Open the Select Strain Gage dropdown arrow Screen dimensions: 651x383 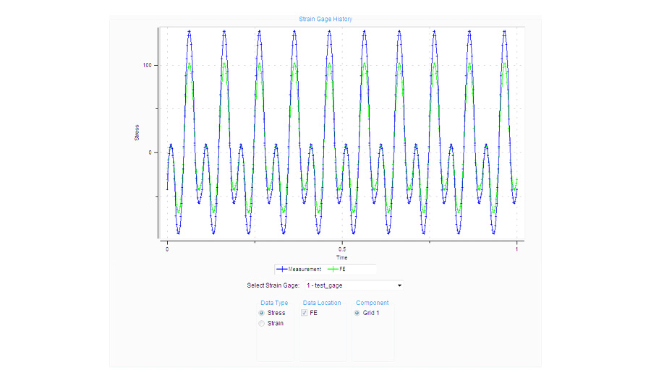(x=399, y=285)
